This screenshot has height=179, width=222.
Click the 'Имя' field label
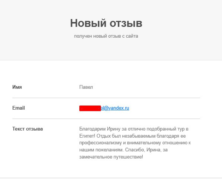(x=17, y=87)
